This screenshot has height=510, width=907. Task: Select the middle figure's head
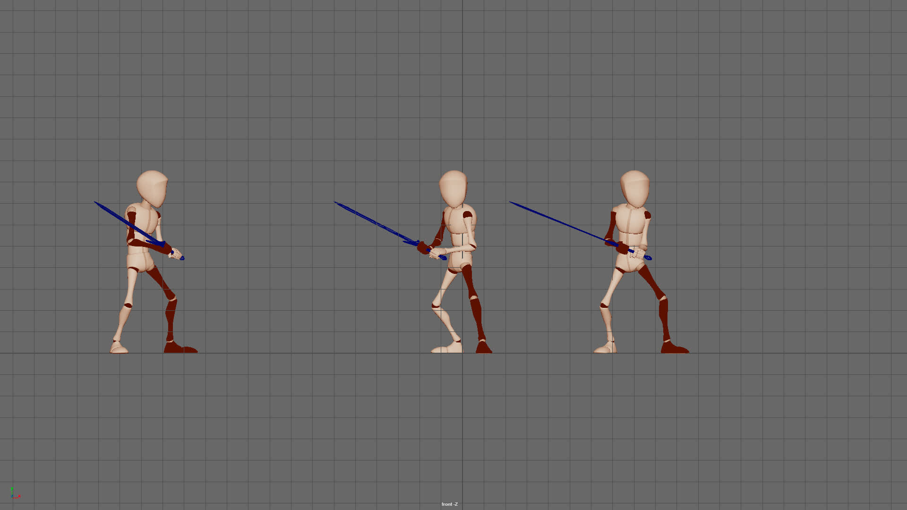pos(453,188)
